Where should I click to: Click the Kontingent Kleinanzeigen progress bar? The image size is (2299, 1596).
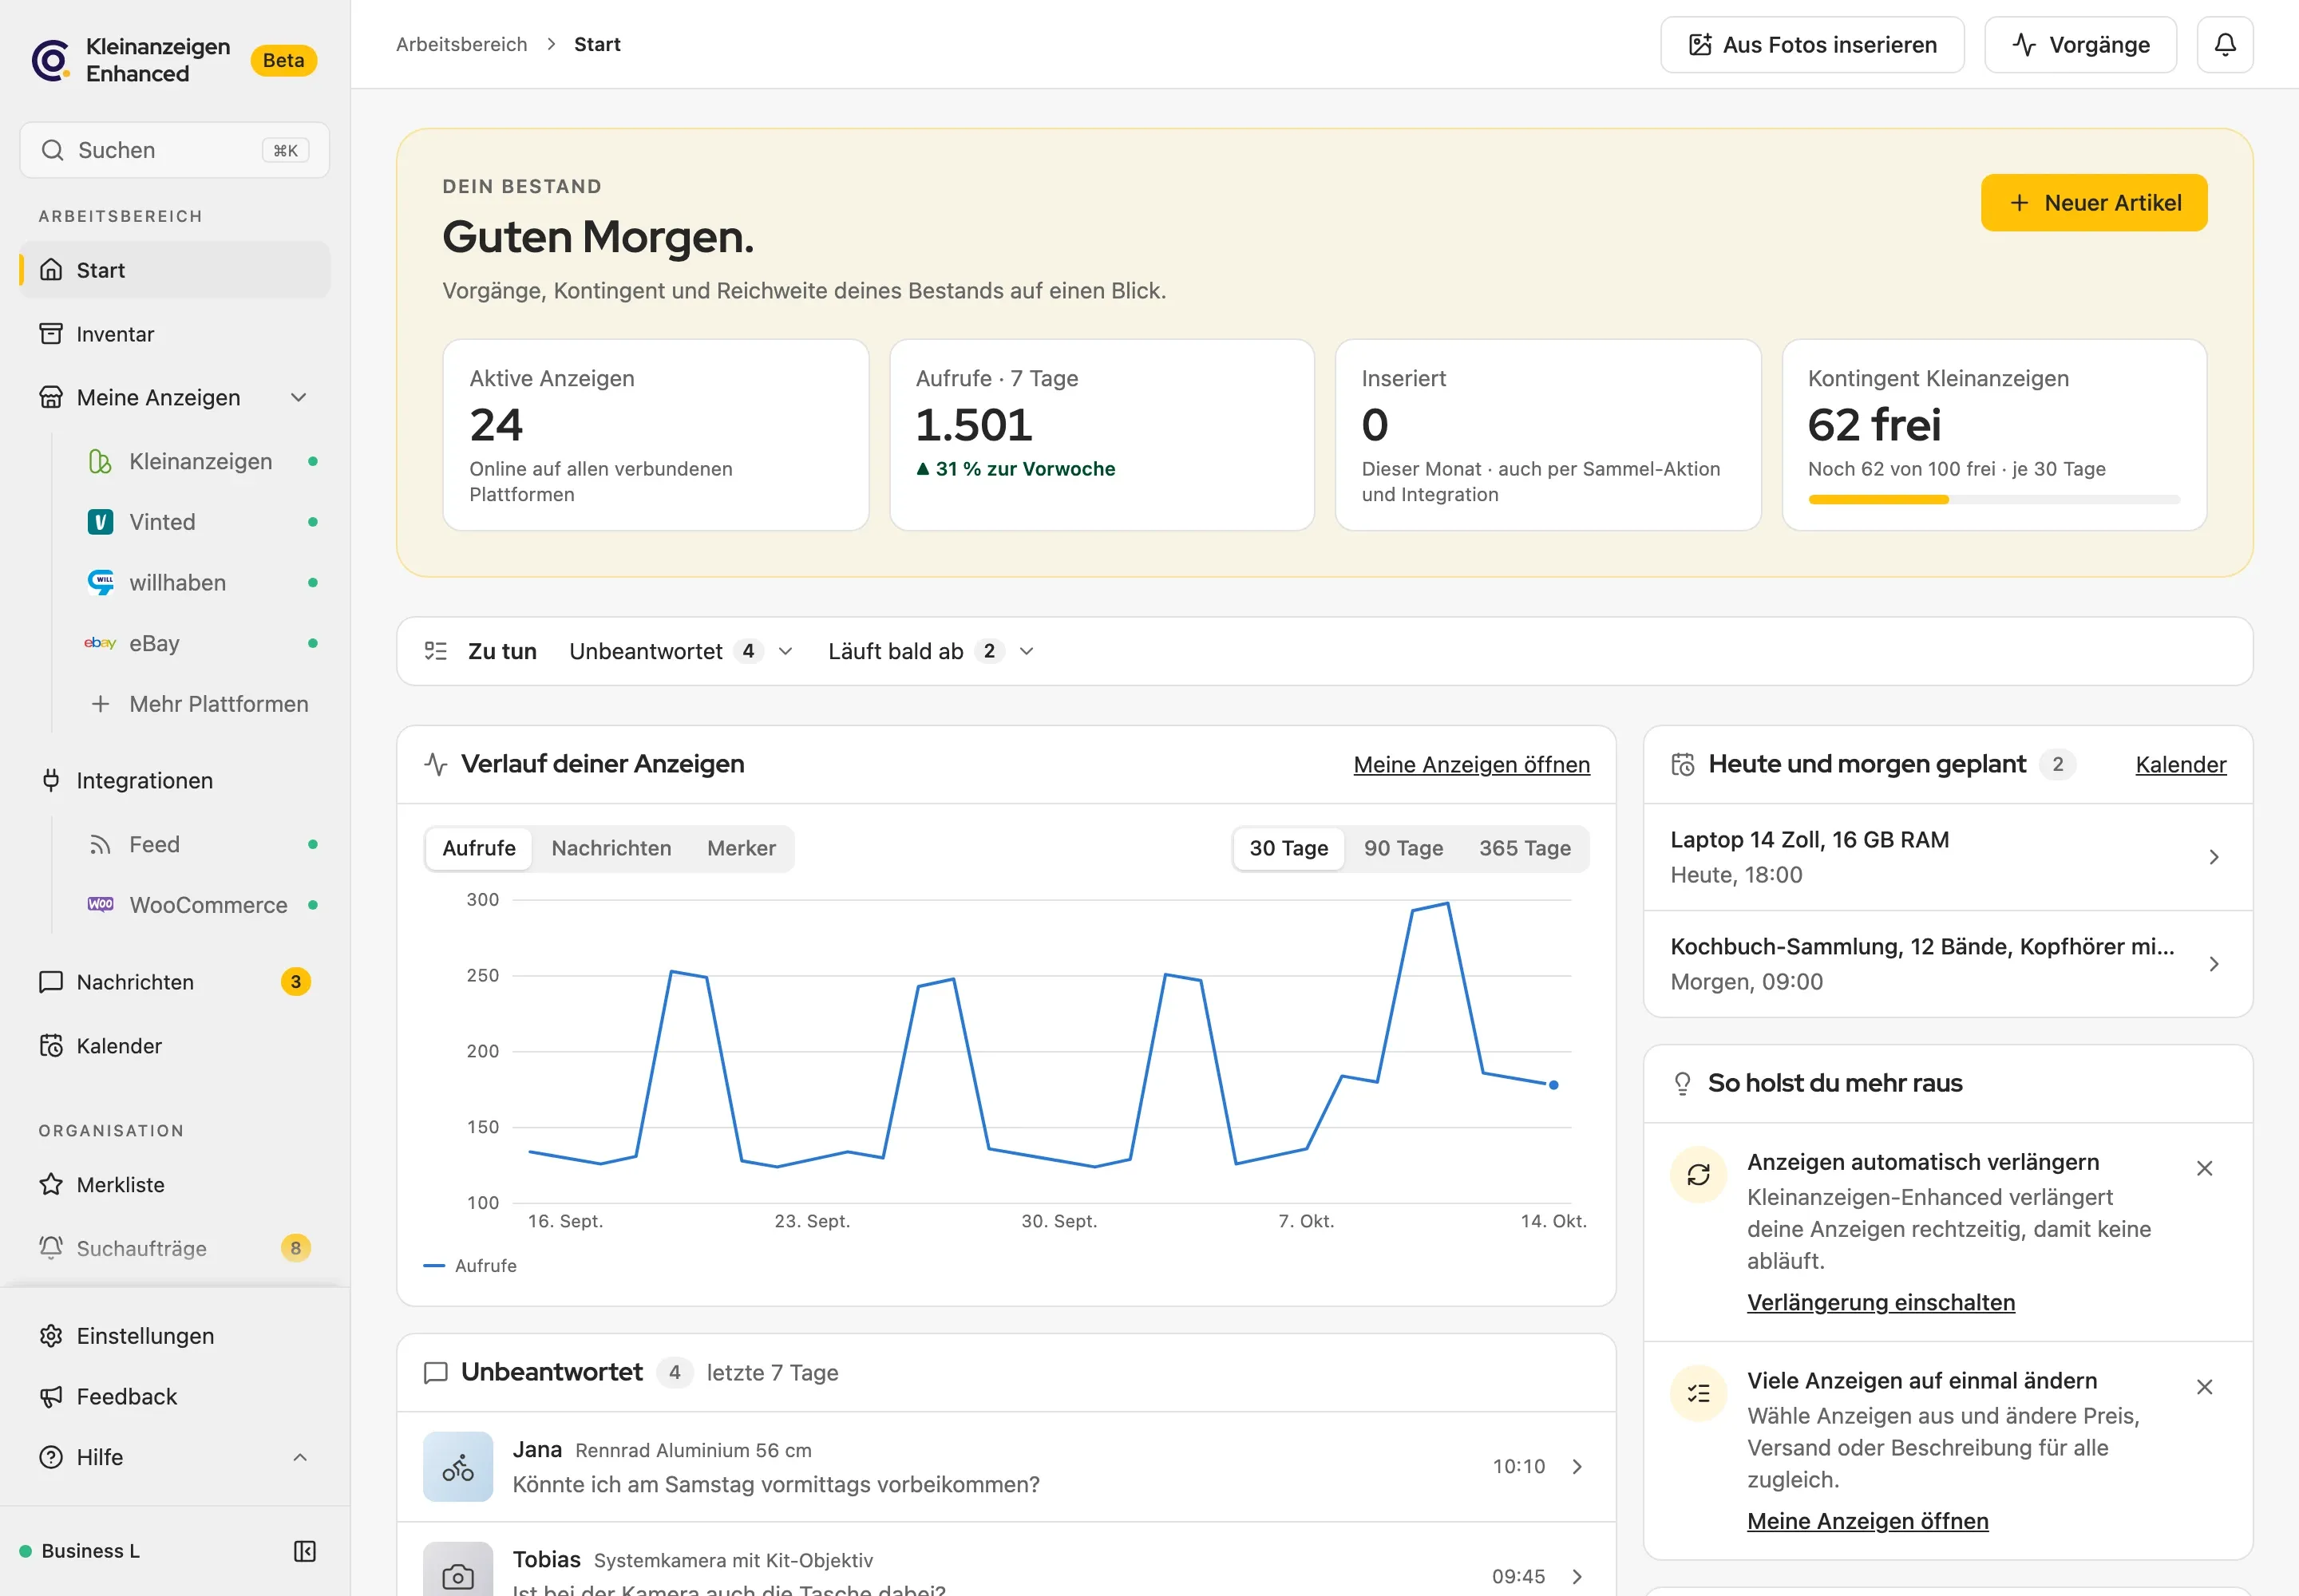1993,499
